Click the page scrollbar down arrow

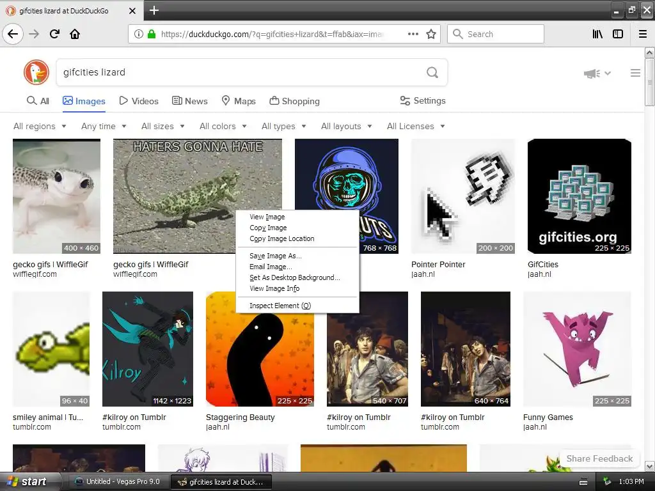pyautogui.click(x=649, y=466)
